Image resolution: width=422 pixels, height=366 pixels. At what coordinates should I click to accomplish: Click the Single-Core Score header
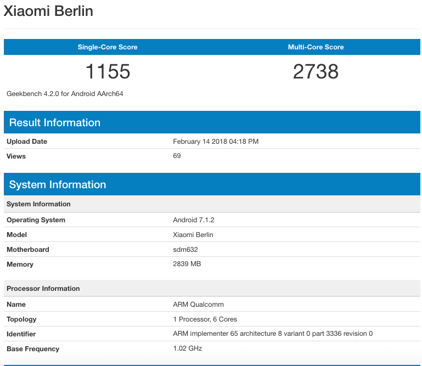[x=108, y=47]
